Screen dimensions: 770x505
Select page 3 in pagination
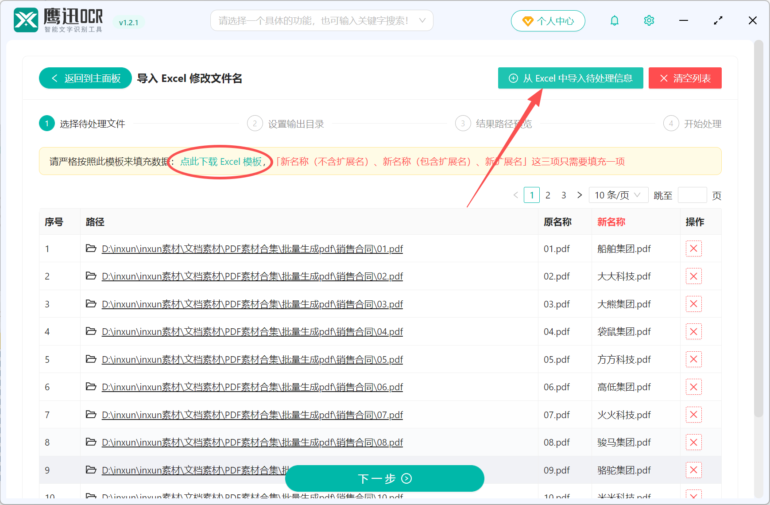click(564, 195)
